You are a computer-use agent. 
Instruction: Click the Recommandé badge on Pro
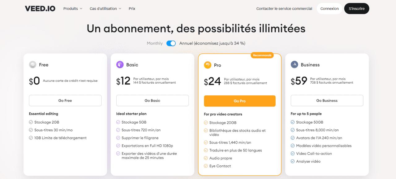click(x=262, y=55)
